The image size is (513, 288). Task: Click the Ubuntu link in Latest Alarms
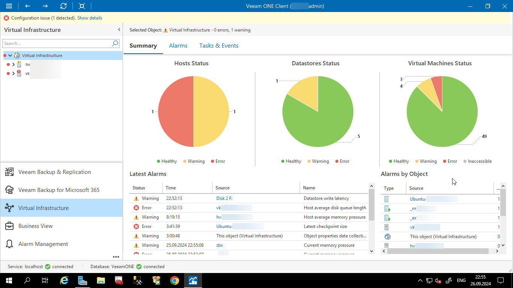[x=225, y=226]
